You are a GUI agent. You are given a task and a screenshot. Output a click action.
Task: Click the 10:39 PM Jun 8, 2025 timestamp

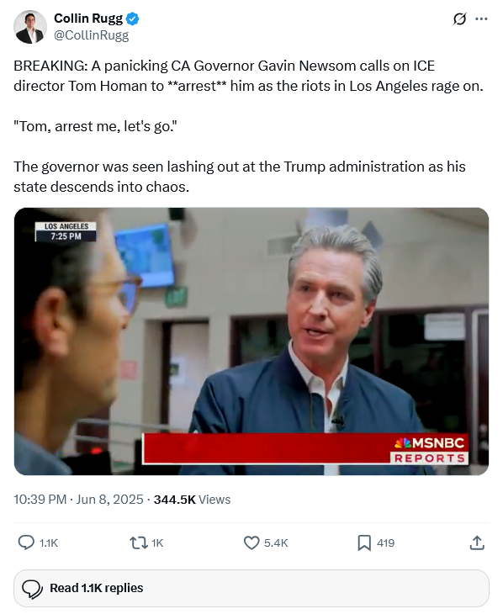click(78, 500)
